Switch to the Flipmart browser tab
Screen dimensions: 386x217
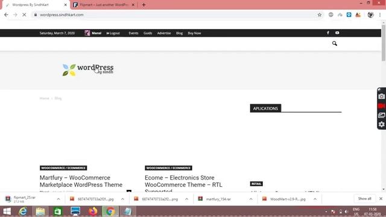point(103,5)
